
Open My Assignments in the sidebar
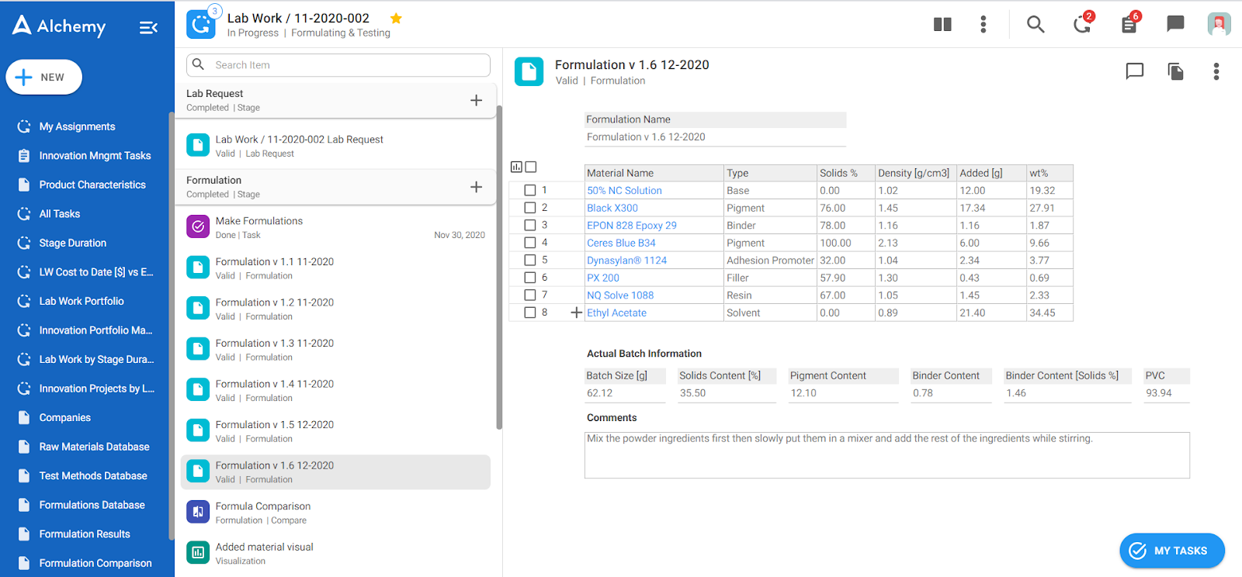[77, 126]
